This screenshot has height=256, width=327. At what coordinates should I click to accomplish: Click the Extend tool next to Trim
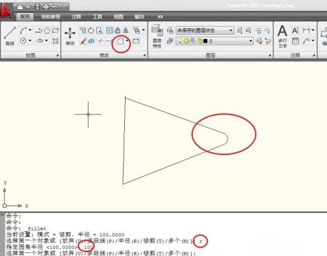tap(109, 41)
